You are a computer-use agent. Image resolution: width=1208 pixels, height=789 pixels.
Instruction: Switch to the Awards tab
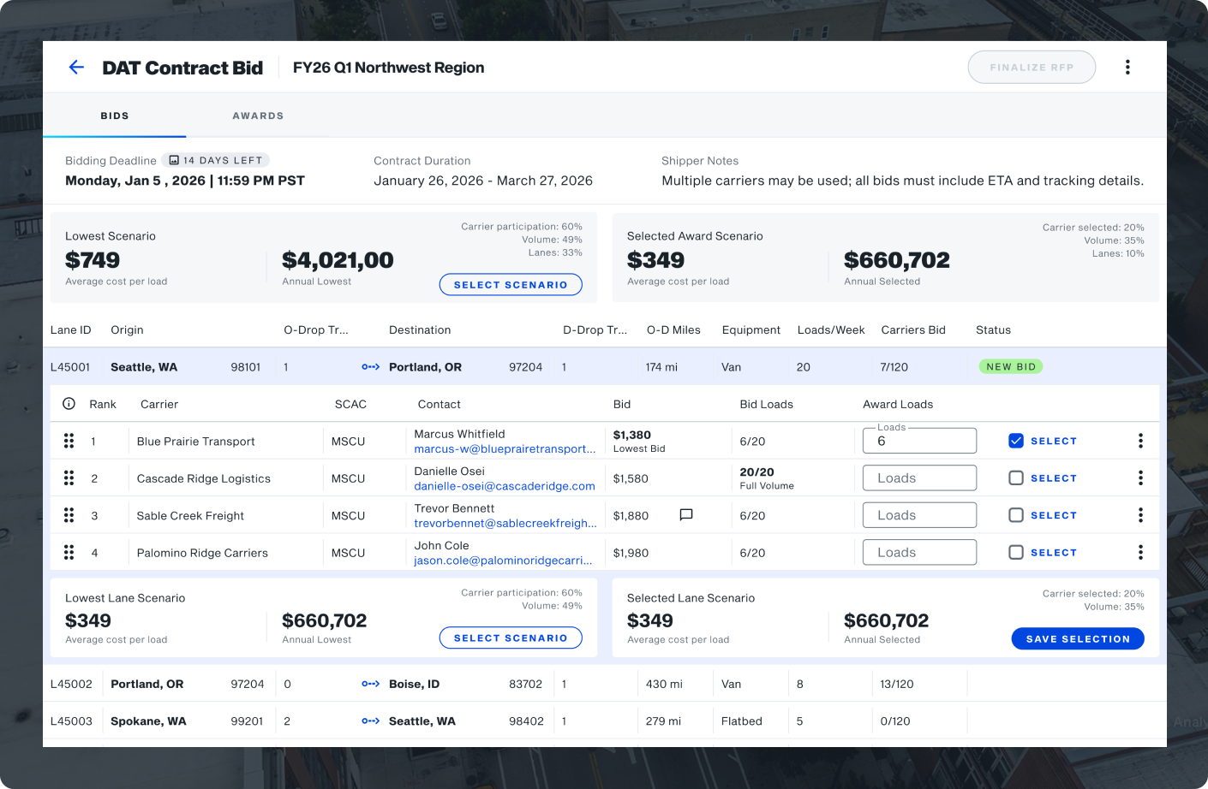(x=258, y=116)
